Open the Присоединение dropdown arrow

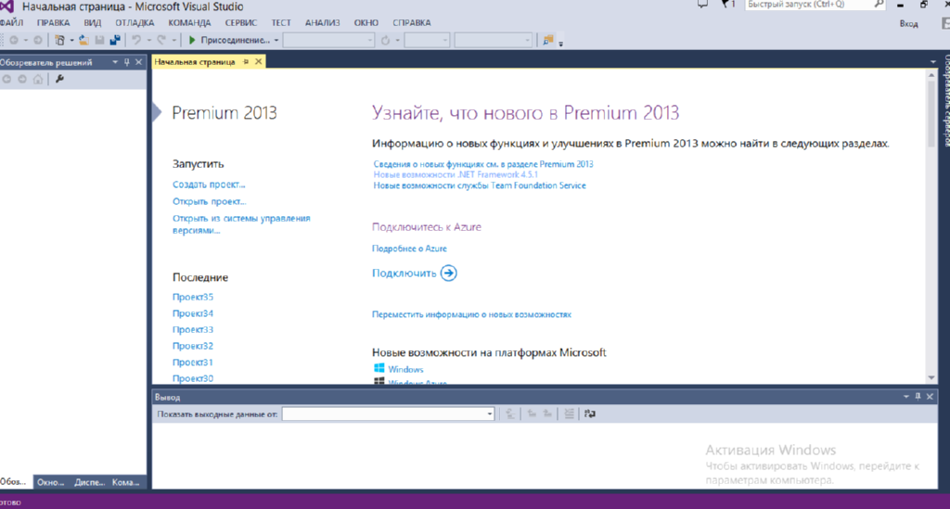(x=276, y=41)
